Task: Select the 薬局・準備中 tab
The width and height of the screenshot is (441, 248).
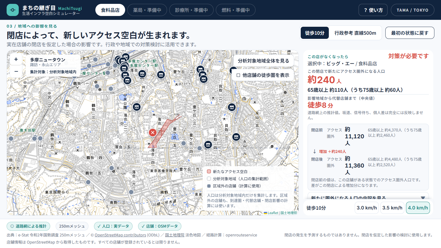Action: pyautogui.click(x=147, y=10)
